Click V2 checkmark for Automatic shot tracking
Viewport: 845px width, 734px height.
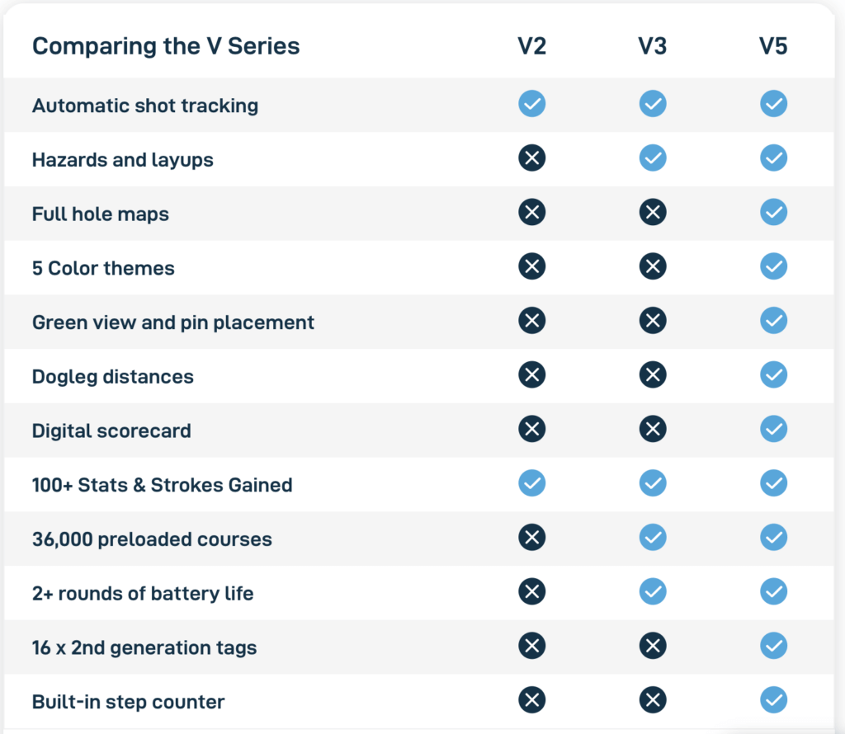(x=531, y=104)
